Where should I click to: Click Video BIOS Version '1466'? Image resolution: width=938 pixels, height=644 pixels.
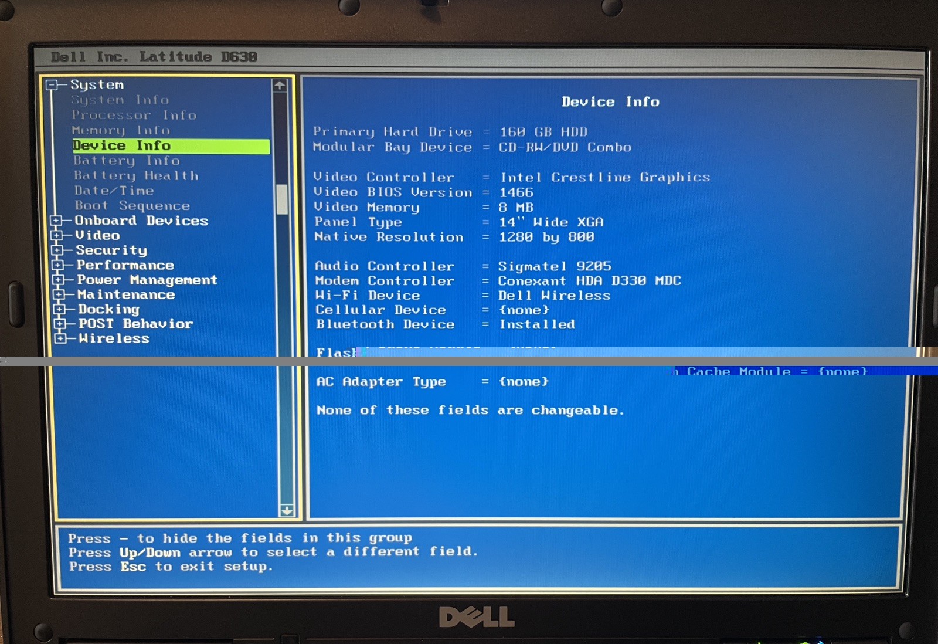point(516,192)
